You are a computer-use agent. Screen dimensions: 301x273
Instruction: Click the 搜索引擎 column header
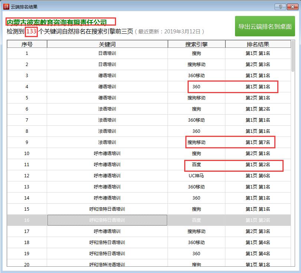pyautogui.click(x=196, y=44)
